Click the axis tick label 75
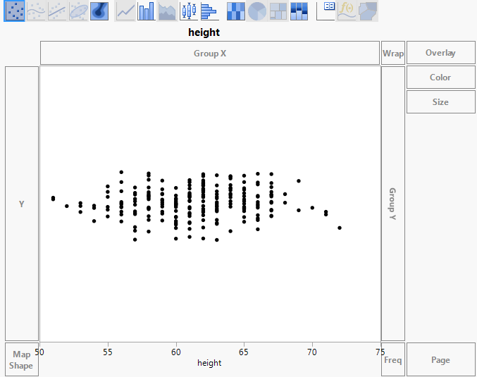 [380, 352]
